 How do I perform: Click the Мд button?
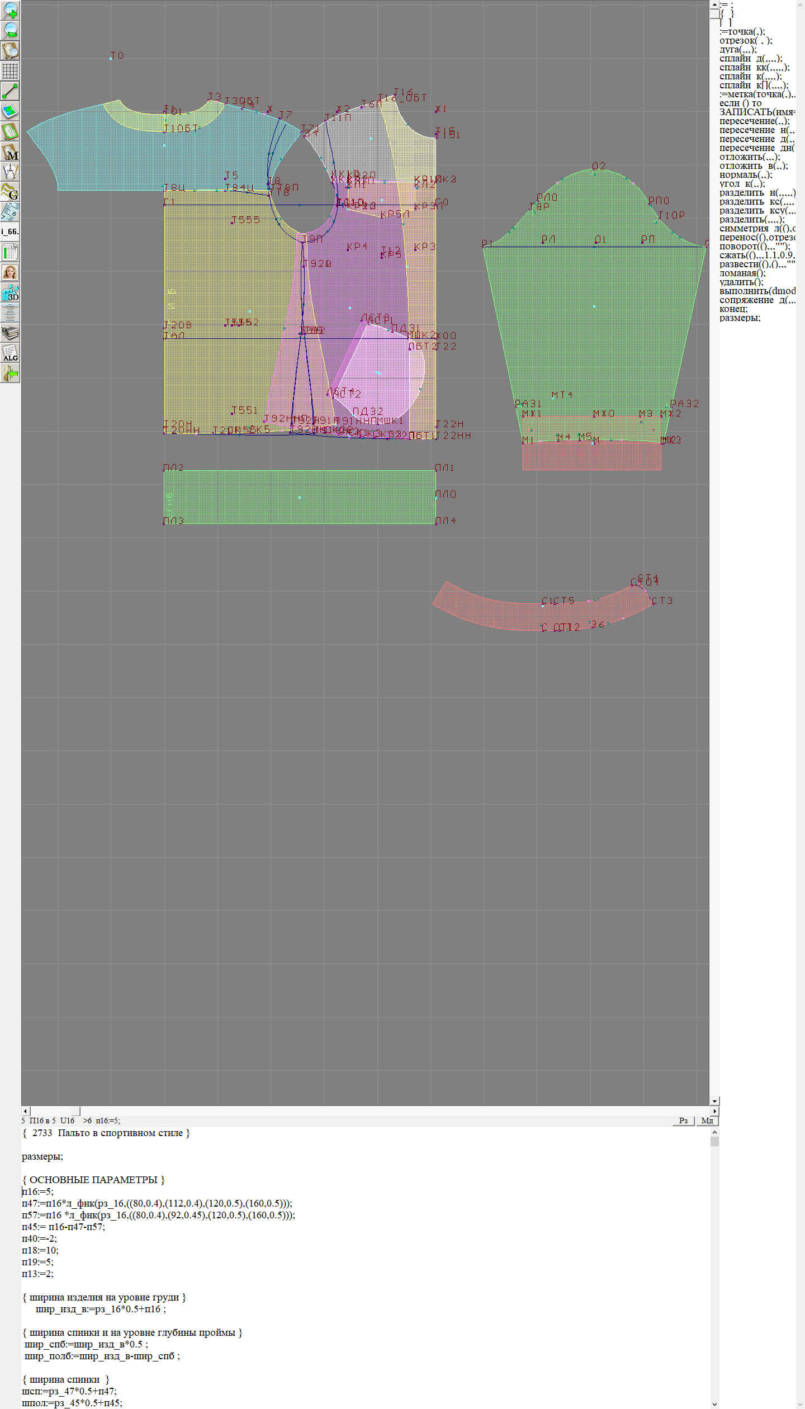tap(707, 1120)
